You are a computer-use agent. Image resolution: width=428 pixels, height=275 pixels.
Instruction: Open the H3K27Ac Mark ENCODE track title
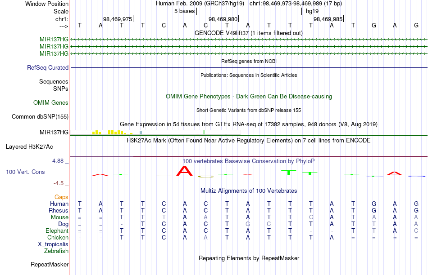click(249, 141)
